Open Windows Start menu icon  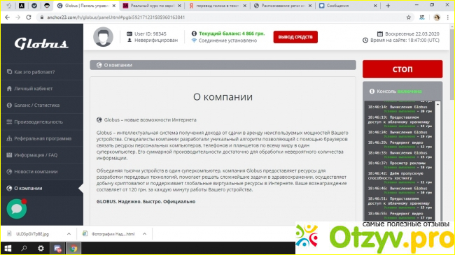pos(8,248)
